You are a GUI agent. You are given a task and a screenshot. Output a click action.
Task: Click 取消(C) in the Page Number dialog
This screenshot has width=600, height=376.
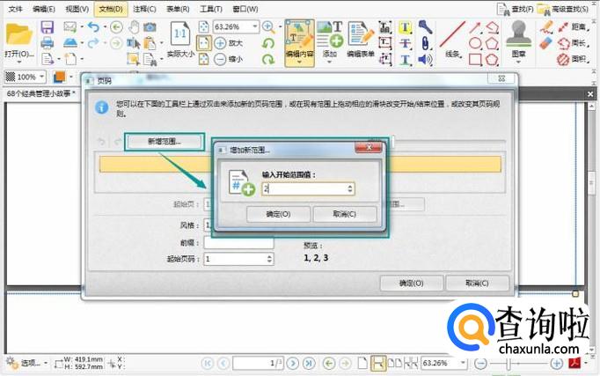477,284
